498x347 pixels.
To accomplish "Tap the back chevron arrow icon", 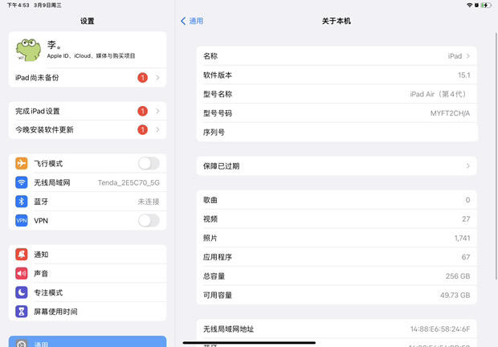I will 183,21.
